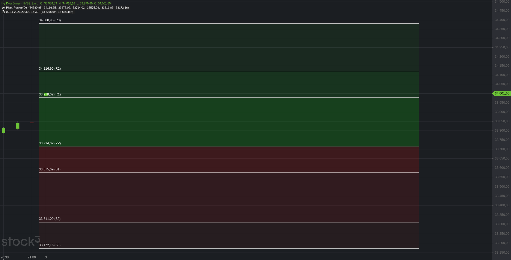Click the small red dash candle before 21:00
Screen dimensions: 511x260
pos(32,123)
